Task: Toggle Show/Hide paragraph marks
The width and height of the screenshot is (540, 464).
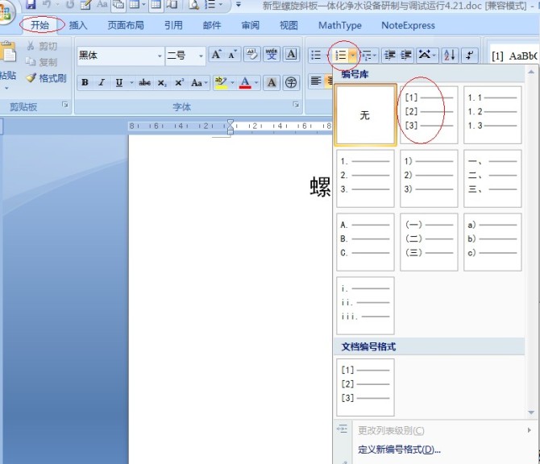Action: pyautogui.click(x=470, y=55)
